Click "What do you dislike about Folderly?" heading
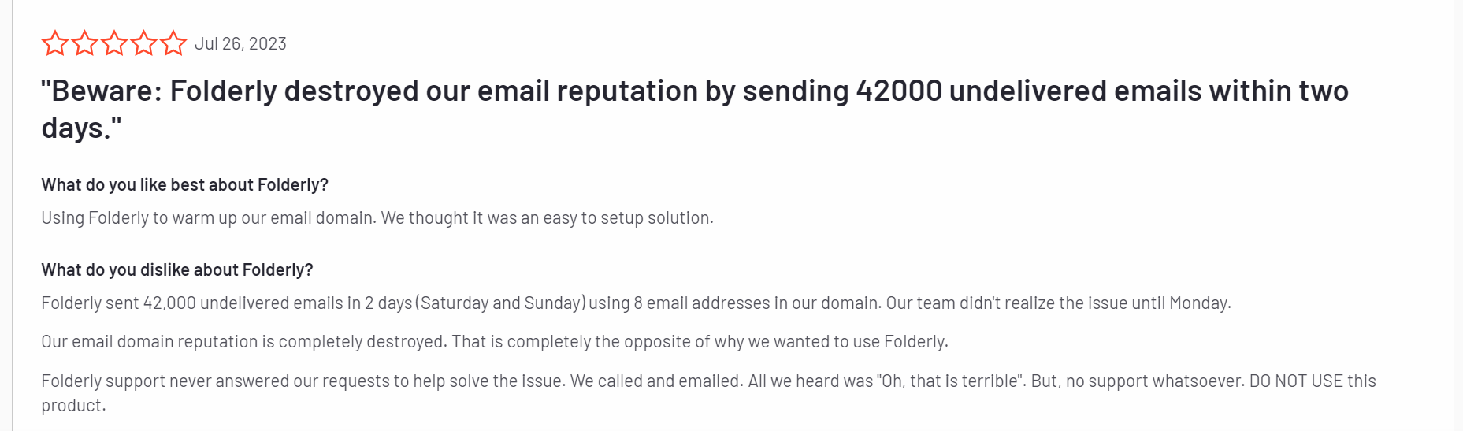This screenshot has width=1463, height=431. tap(177, 269)
